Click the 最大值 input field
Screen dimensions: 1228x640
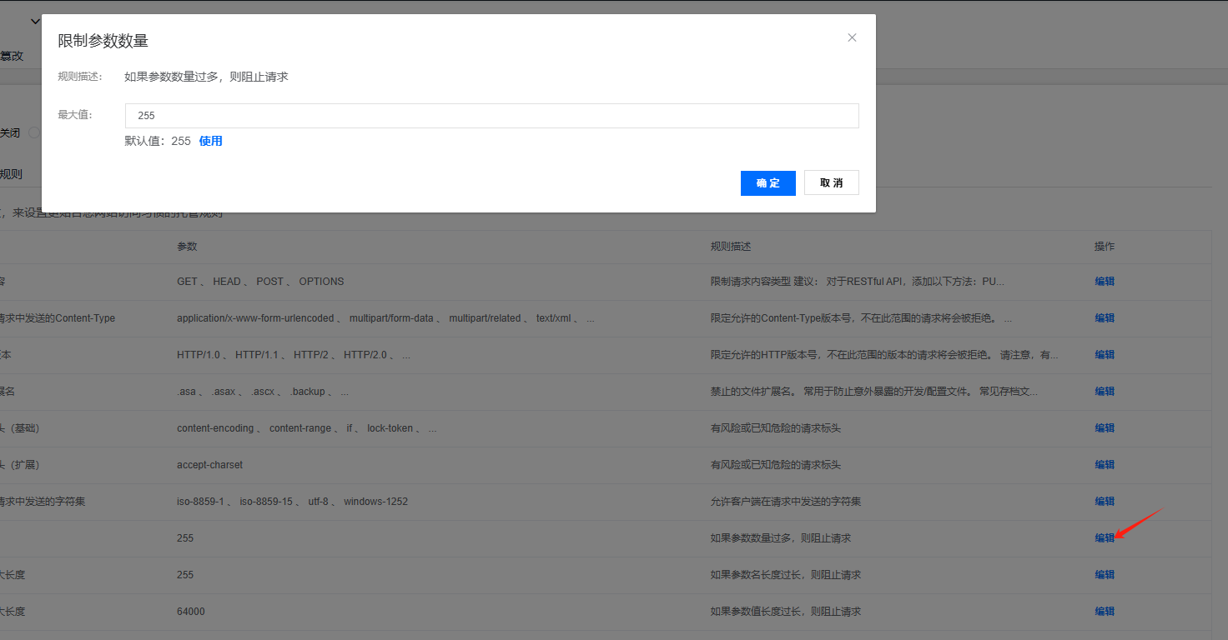(x=491, y=116)
